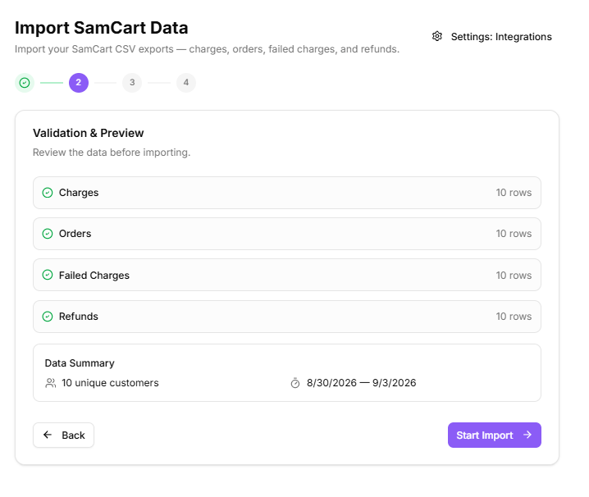Click '10 rows' in Refunds row
The image size is (589, 497).
[x=514, y=317]
